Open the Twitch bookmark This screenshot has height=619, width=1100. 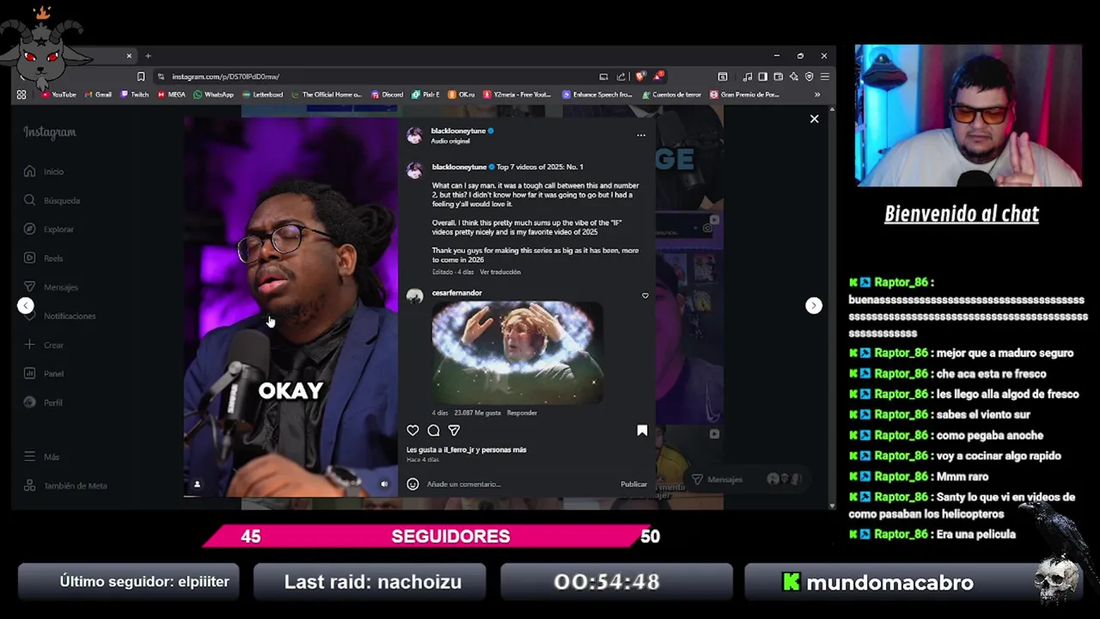coord(134,95)
